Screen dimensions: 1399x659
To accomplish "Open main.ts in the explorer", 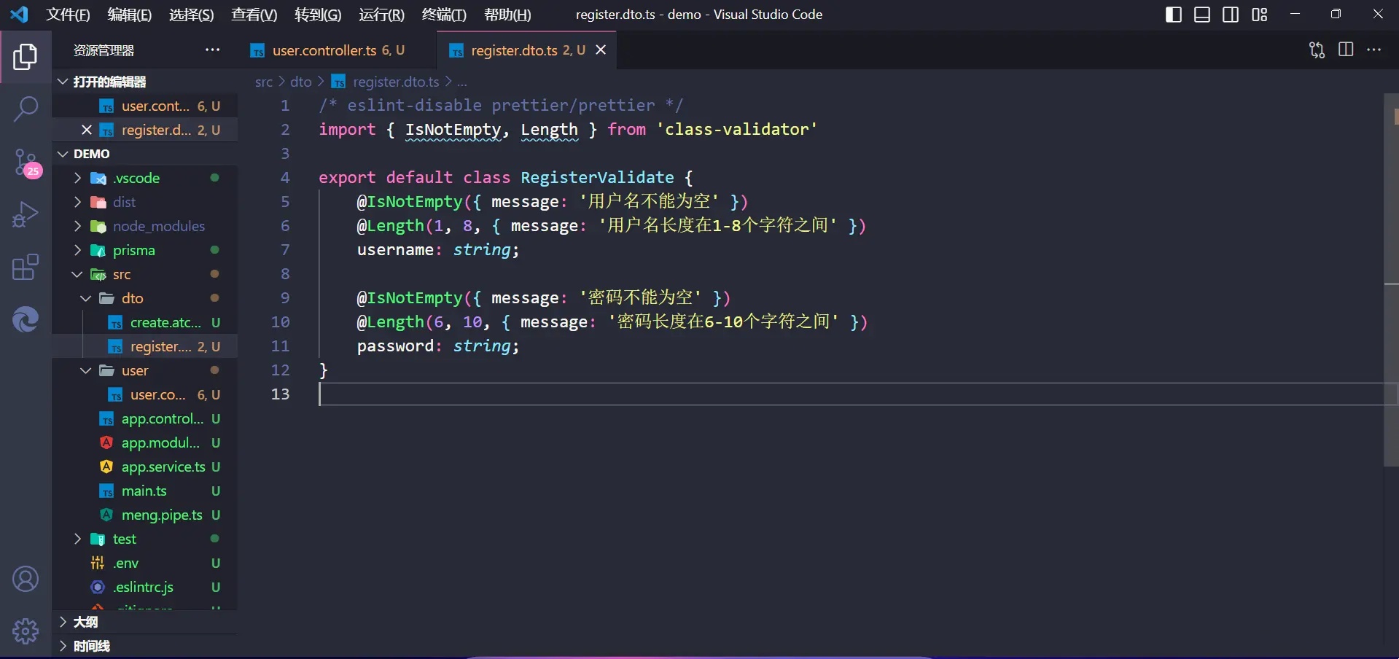I will click(144, 491).
